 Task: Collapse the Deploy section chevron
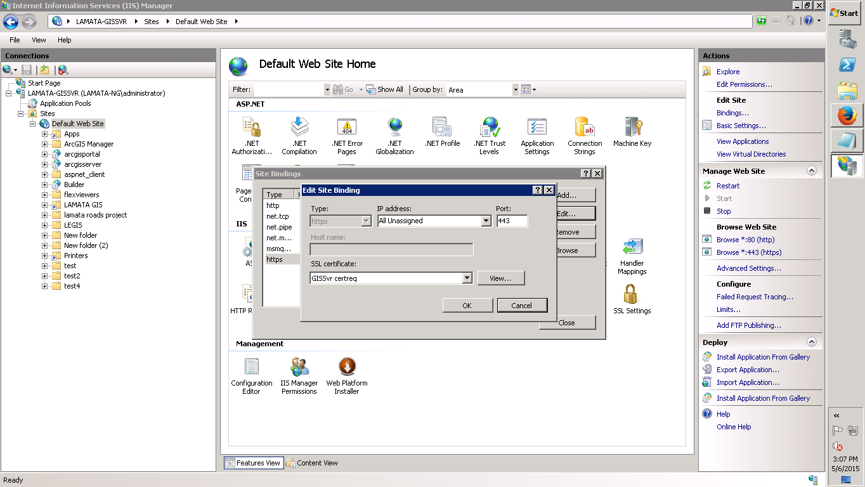coord(811,342)
